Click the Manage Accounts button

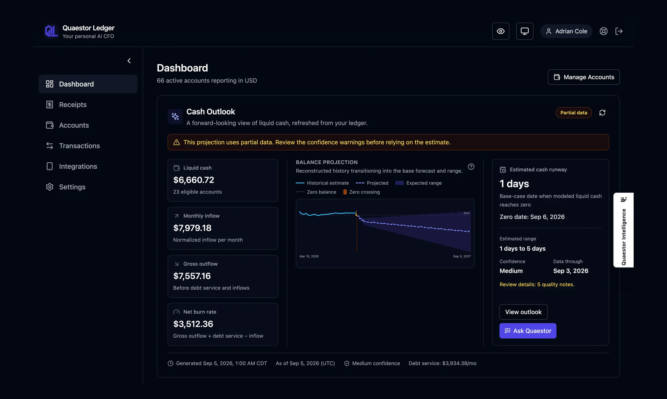(583, 77)
